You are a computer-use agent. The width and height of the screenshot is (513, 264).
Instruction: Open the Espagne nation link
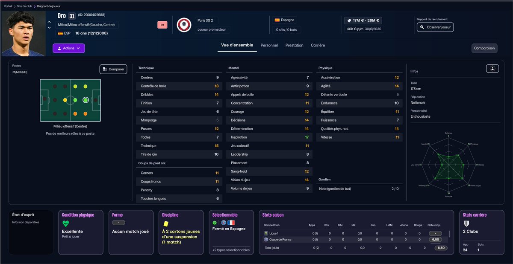(285, 20)
